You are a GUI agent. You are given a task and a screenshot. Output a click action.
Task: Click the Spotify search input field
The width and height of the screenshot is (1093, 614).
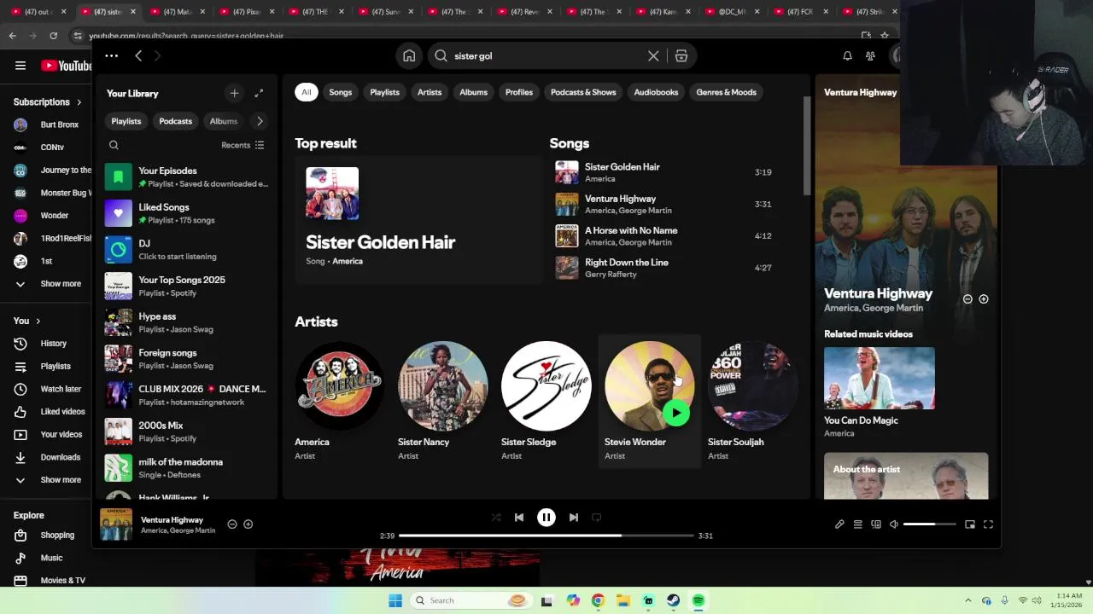(x=548, y=55)
